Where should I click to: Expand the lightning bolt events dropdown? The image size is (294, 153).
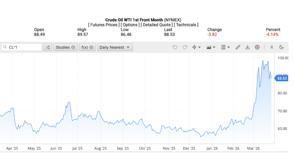(x=197, y=47)
